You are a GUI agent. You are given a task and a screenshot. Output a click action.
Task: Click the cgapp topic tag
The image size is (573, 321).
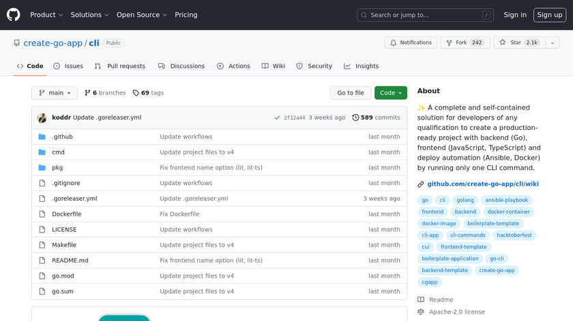(429, 282)
